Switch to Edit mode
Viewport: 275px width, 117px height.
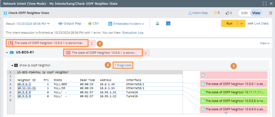click(x=244, y=13)
